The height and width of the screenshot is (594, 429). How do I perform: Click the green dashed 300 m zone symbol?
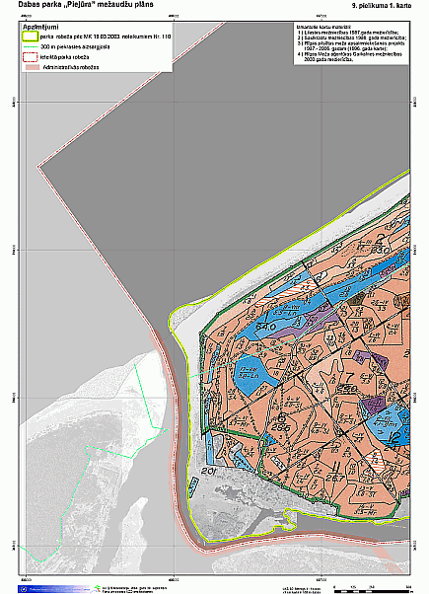tap(31, 47)
